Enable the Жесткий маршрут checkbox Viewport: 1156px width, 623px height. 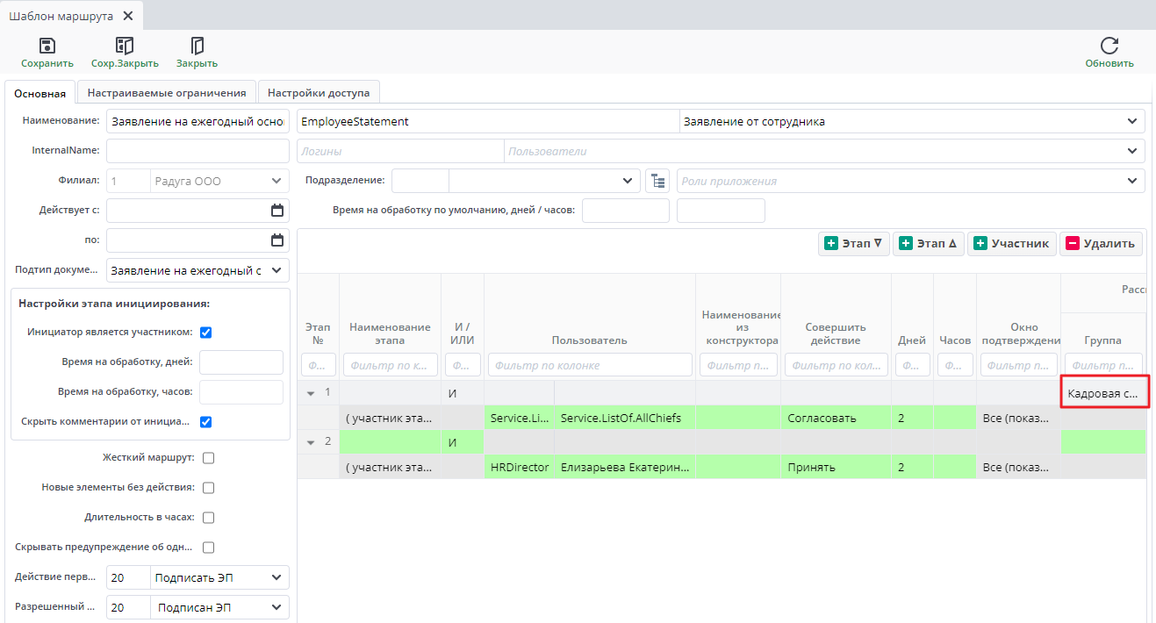click(209, 458)
